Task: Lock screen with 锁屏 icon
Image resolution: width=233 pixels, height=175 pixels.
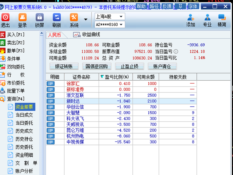Action: [39, 18]
